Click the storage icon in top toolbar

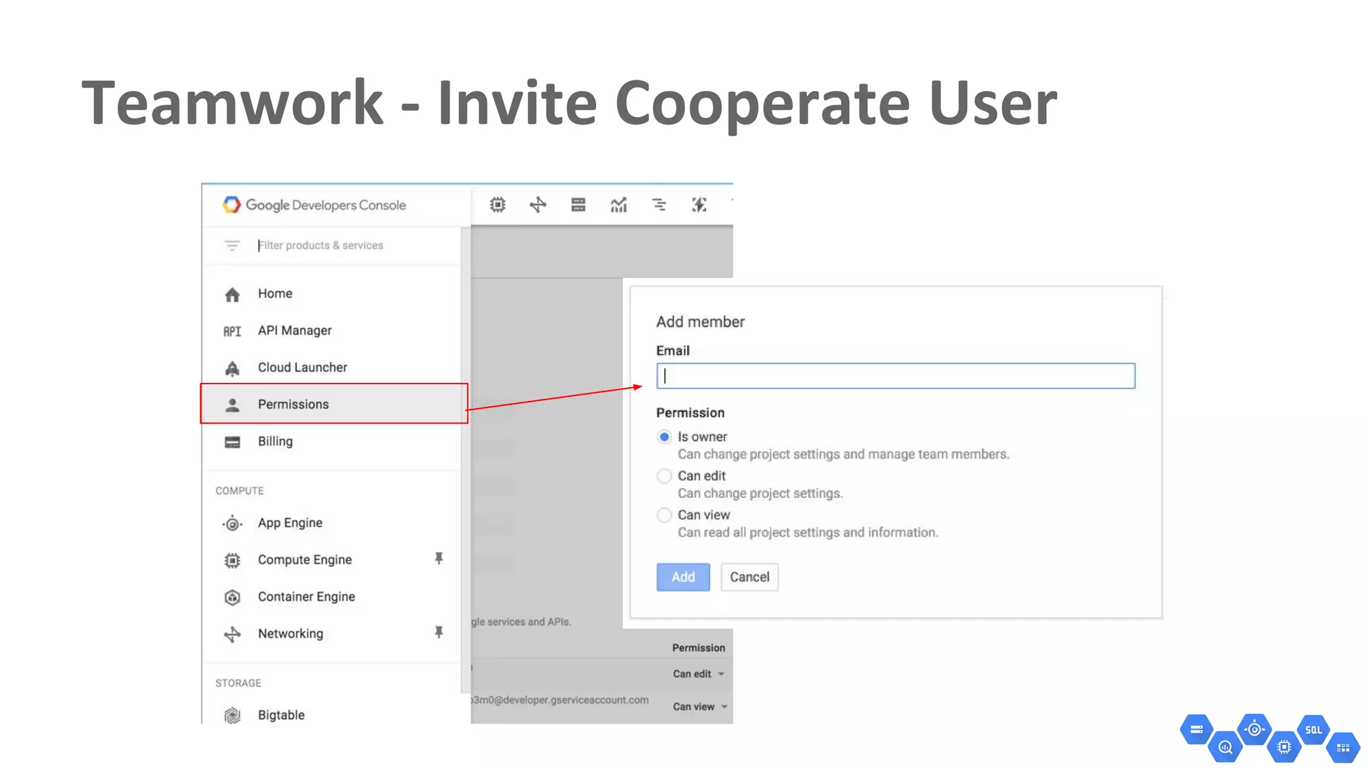[578, 205]
